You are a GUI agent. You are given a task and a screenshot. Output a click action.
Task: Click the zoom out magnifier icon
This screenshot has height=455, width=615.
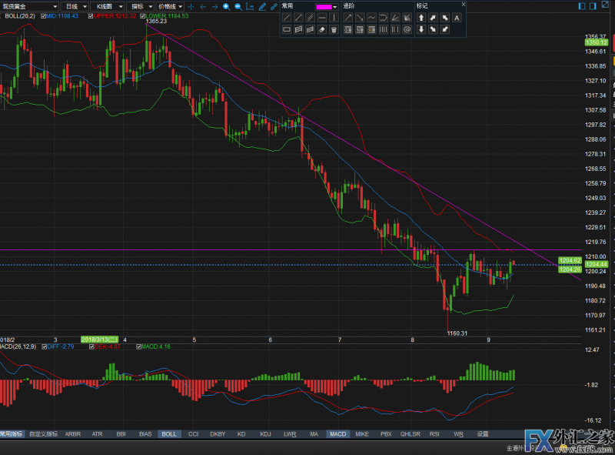(238, 6)
